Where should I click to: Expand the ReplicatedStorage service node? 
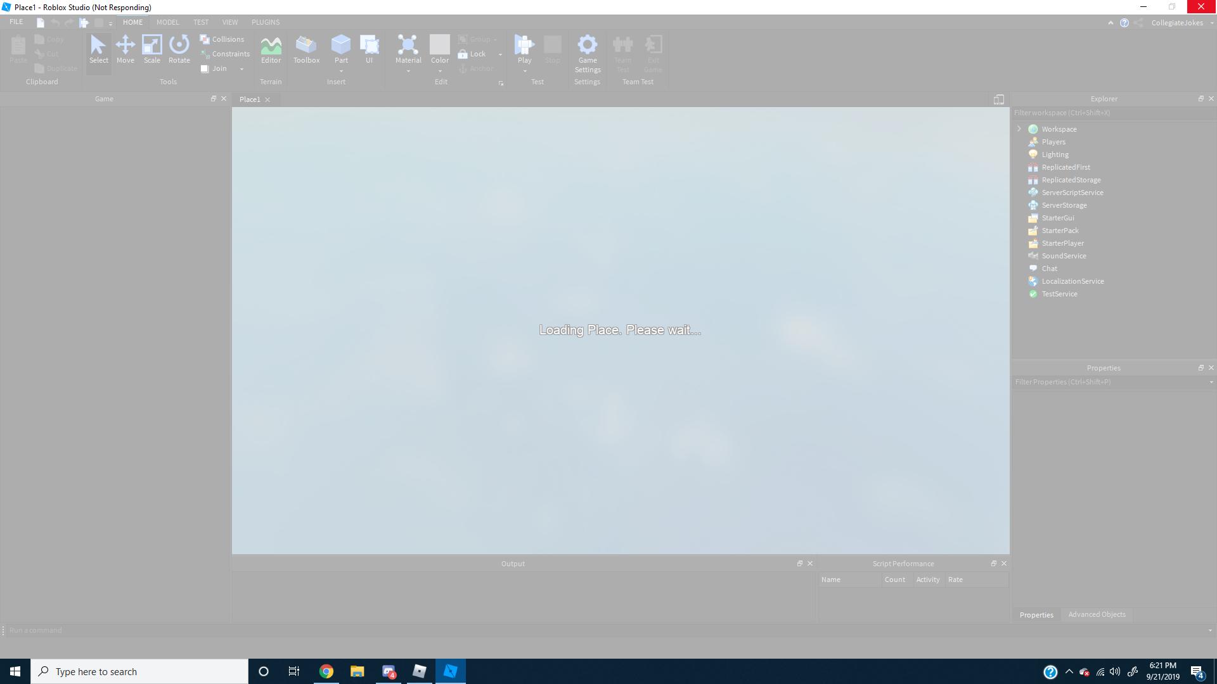tap(1020, 180)
